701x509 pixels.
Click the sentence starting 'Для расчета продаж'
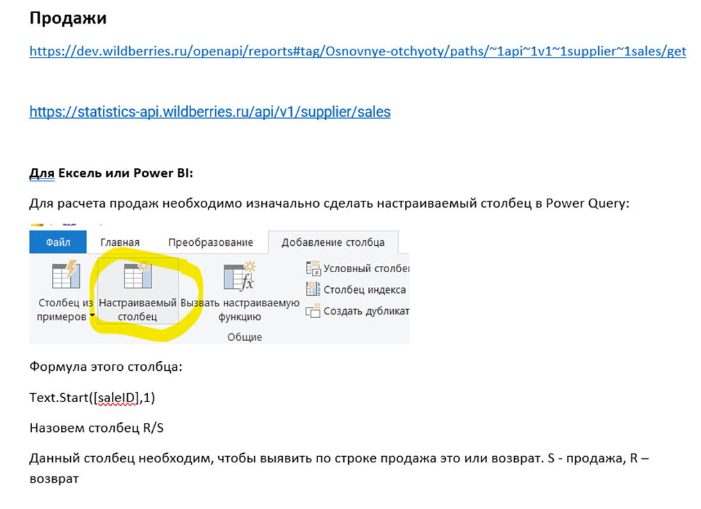click(329, 203)
